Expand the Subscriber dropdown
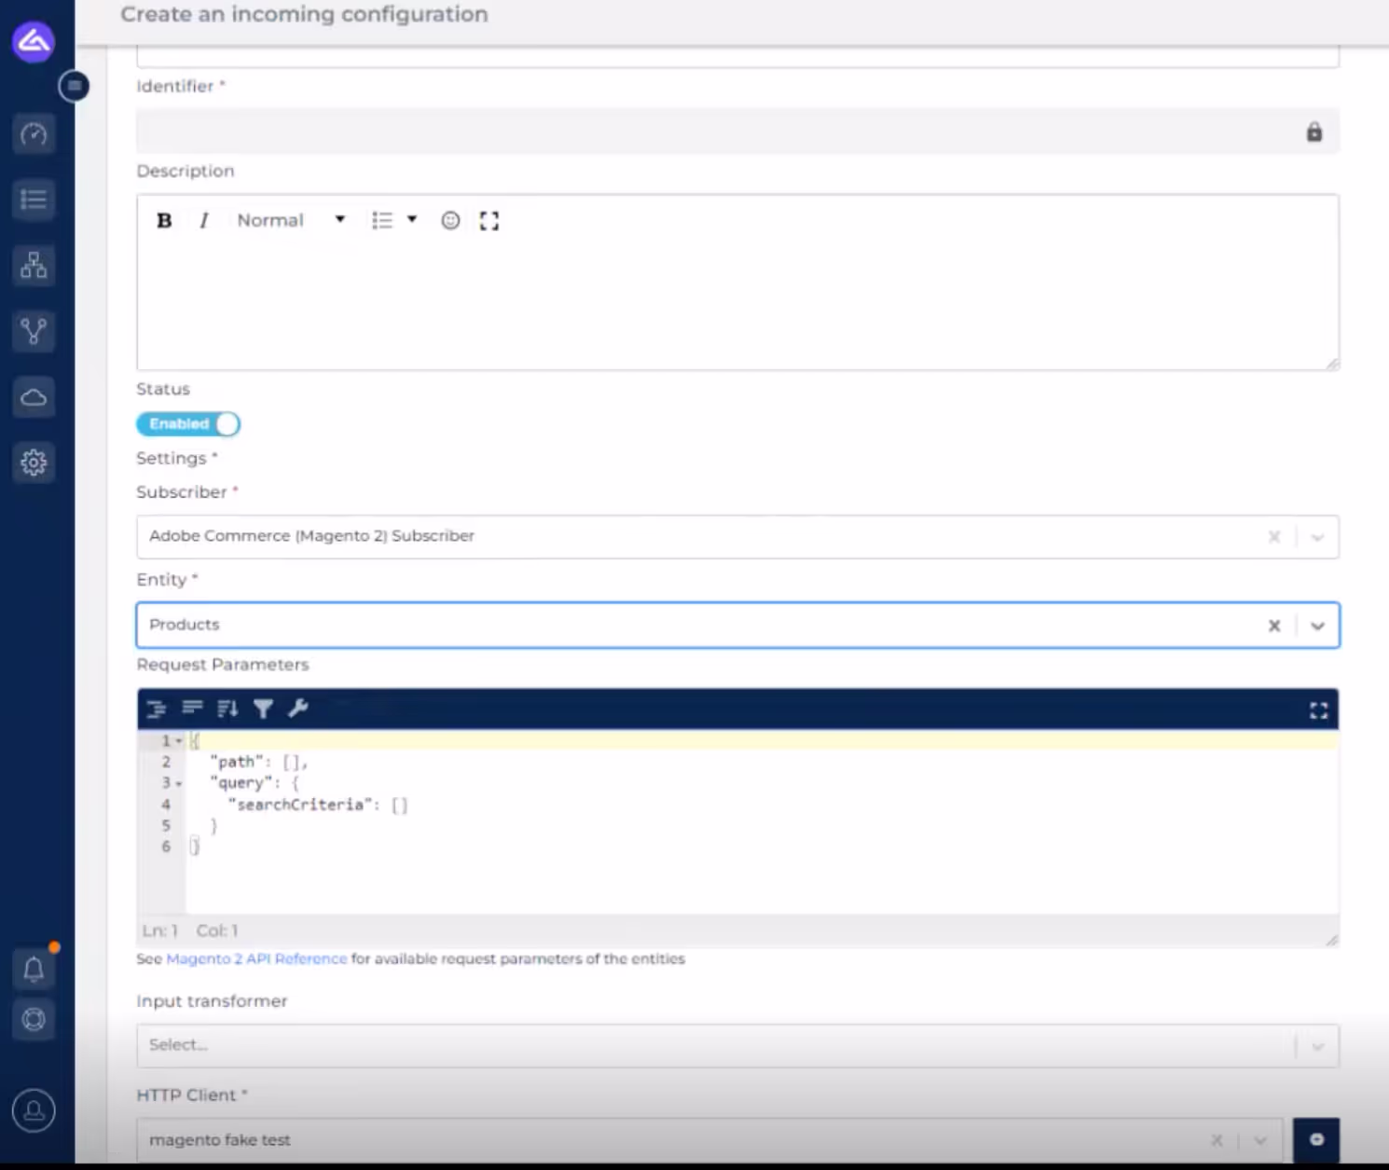 click(1317, 537)
